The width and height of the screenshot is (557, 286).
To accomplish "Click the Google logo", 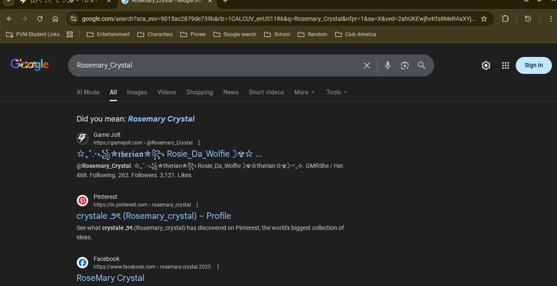I will 30,64.
